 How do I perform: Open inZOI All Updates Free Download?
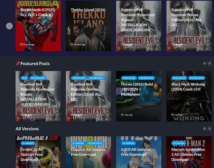tap(136, 152)
